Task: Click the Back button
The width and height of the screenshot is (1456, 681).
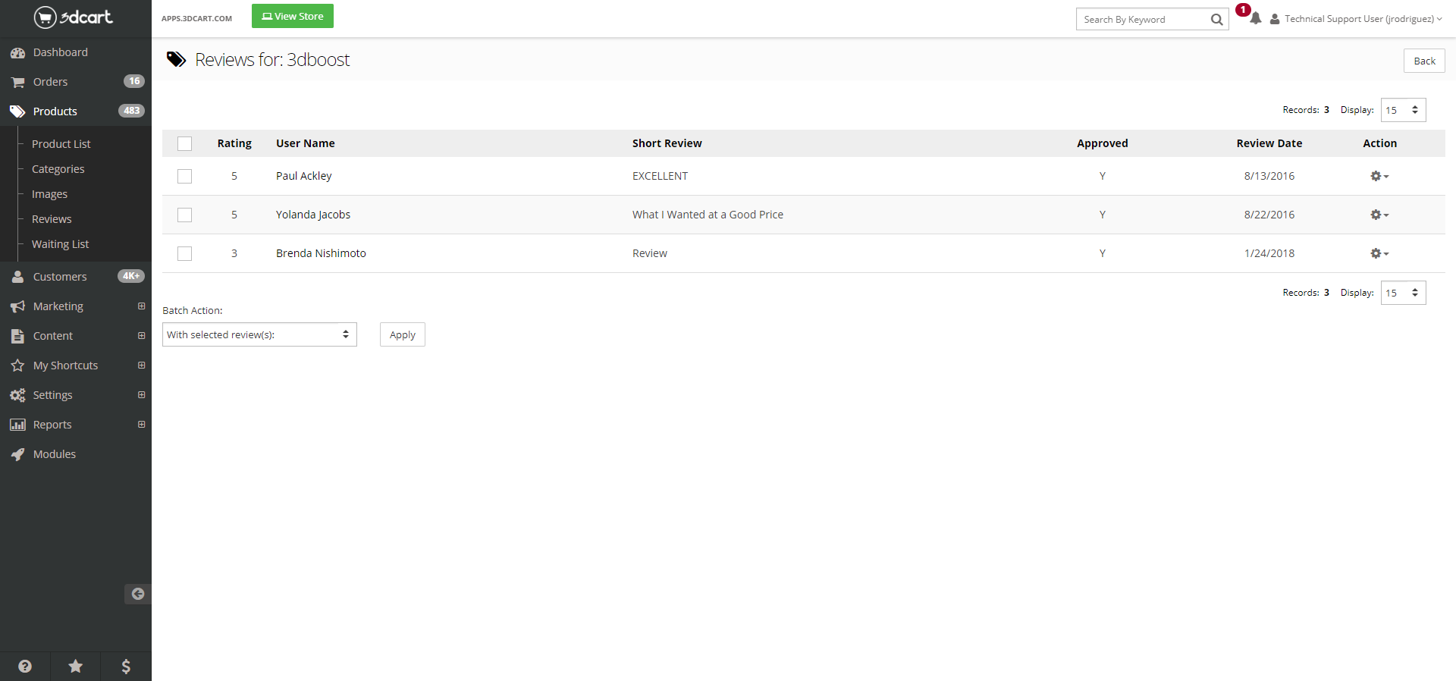Action: [1423, 61]
